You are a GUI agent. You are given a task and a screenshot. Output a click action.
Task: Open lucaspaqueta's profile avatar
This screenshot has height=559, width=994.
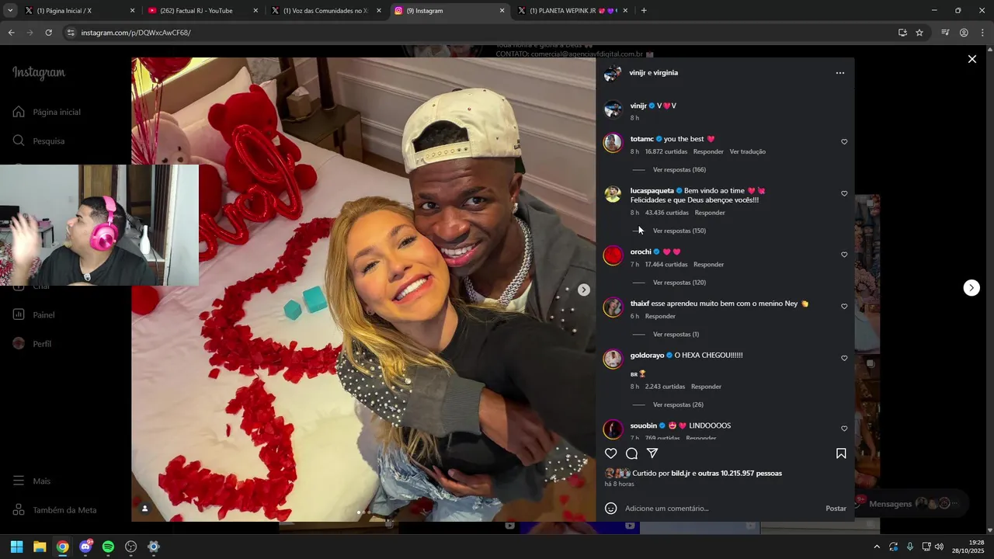click(613, 194)
